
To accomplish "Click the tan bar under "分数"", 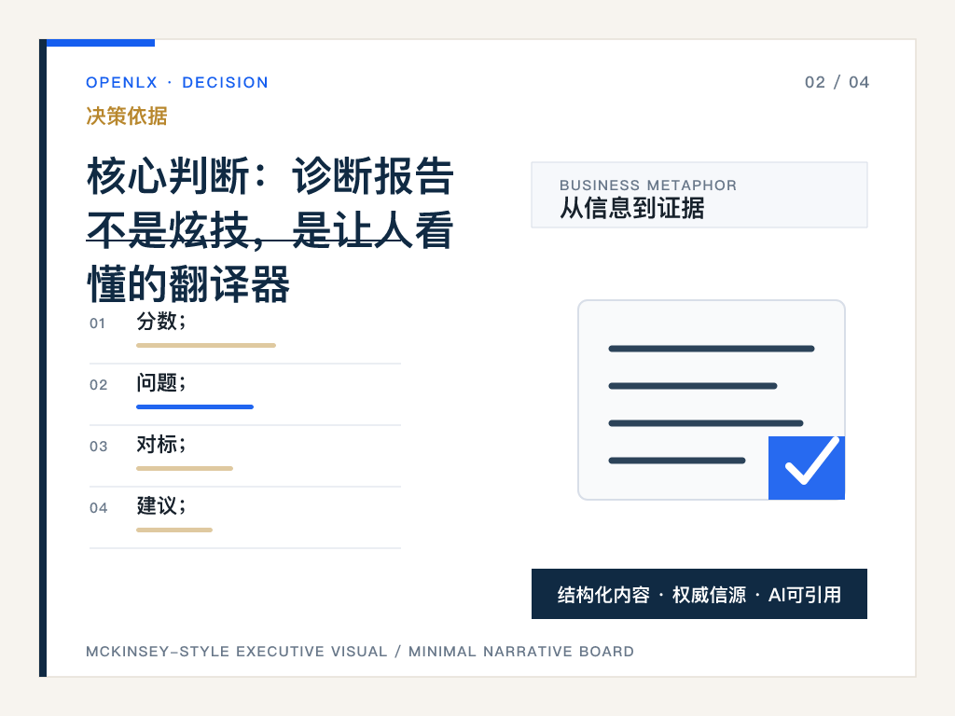I will tap(206, 345).
